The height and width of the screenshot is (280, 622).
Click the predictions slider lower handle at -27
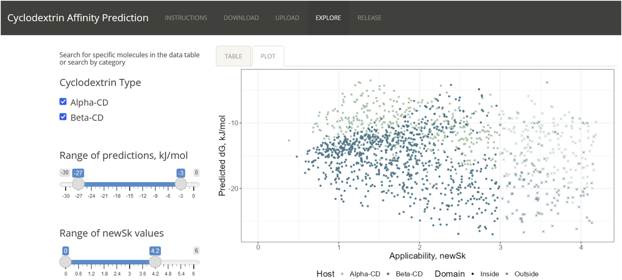point(78,184)
